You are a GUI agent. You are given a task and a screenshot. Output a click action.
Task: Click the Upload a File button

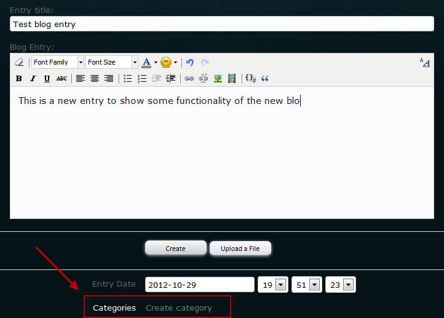click(x=240, y=248)
